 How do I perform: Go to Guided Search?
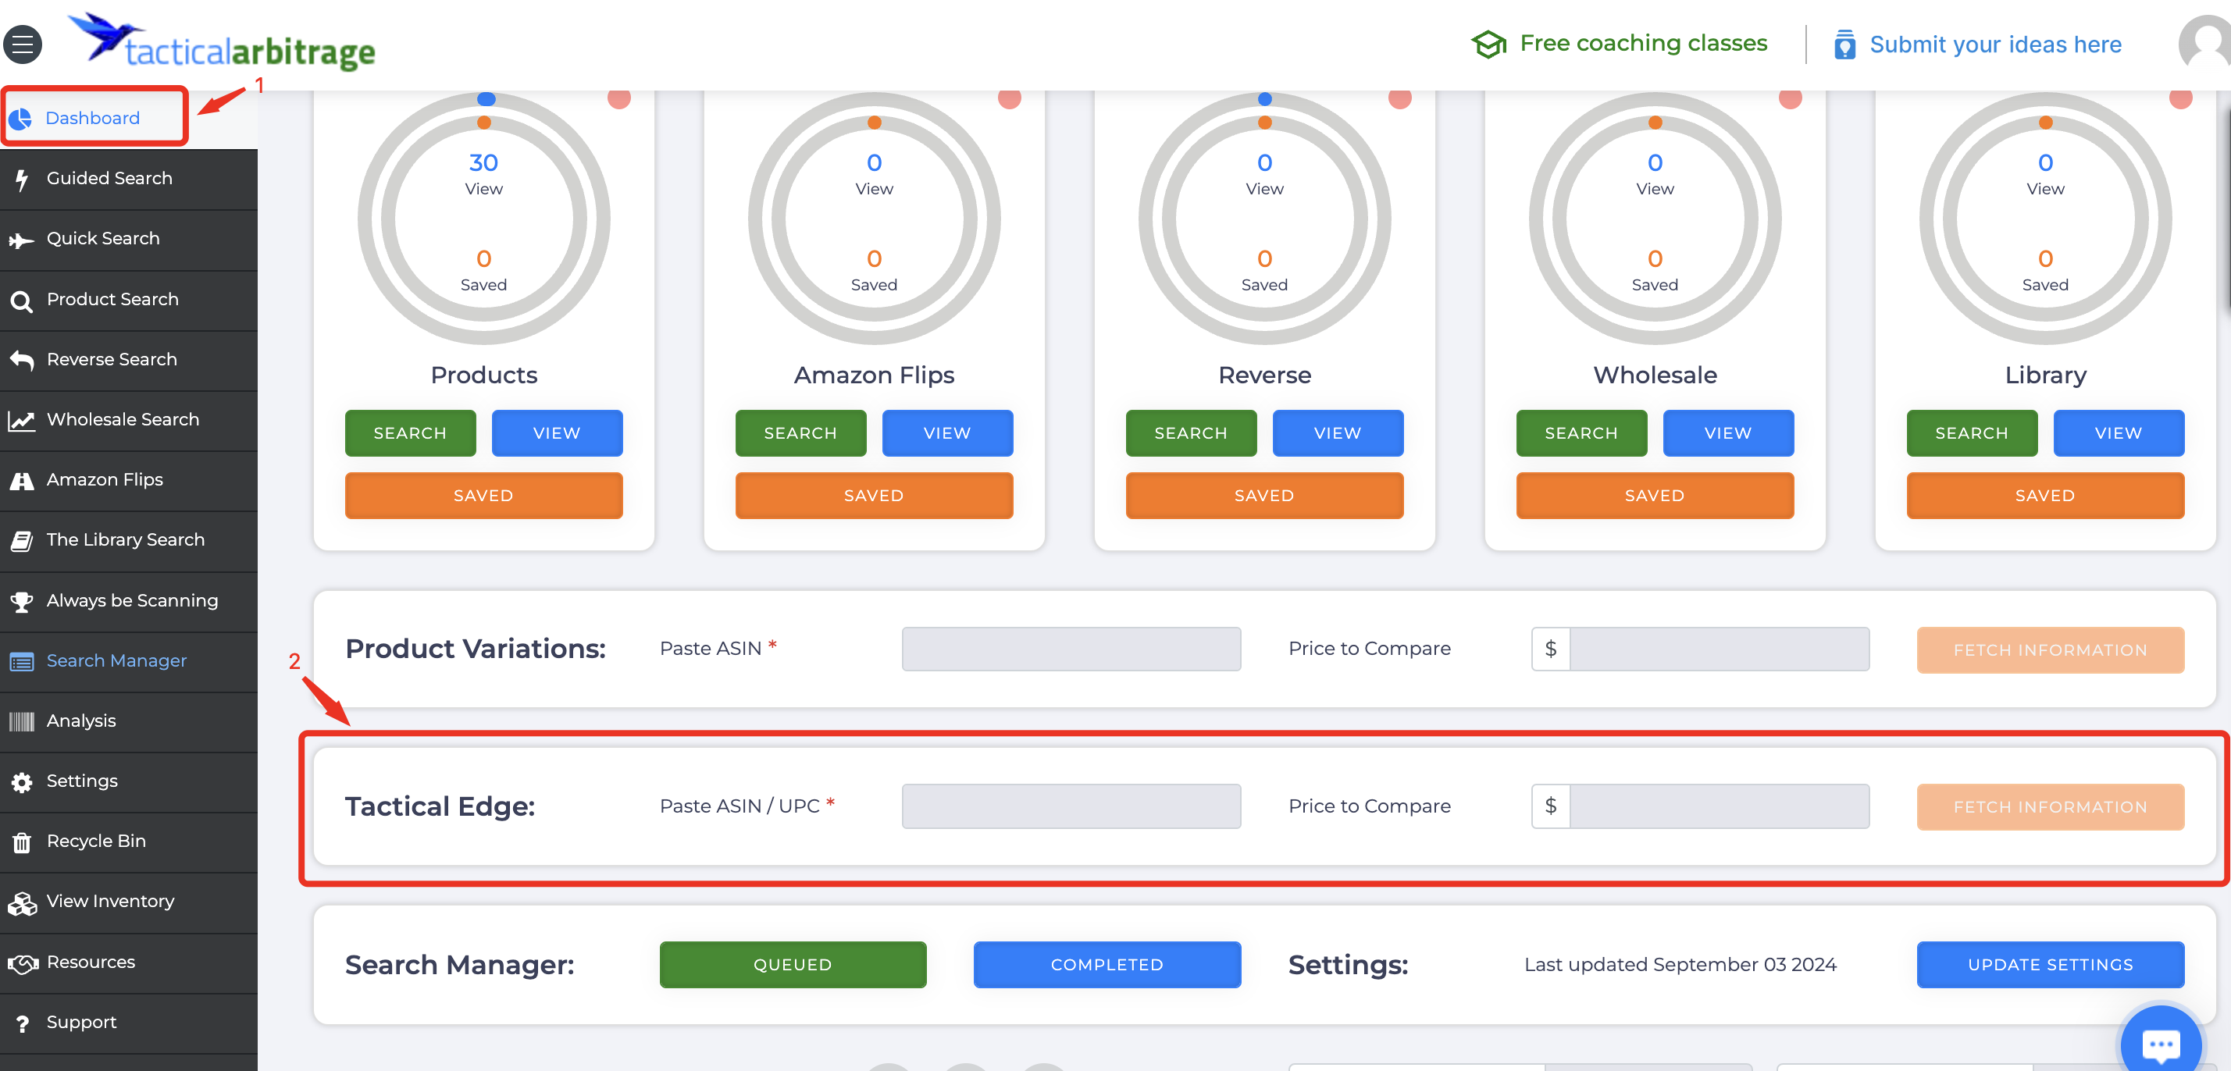tap(129, 180)
